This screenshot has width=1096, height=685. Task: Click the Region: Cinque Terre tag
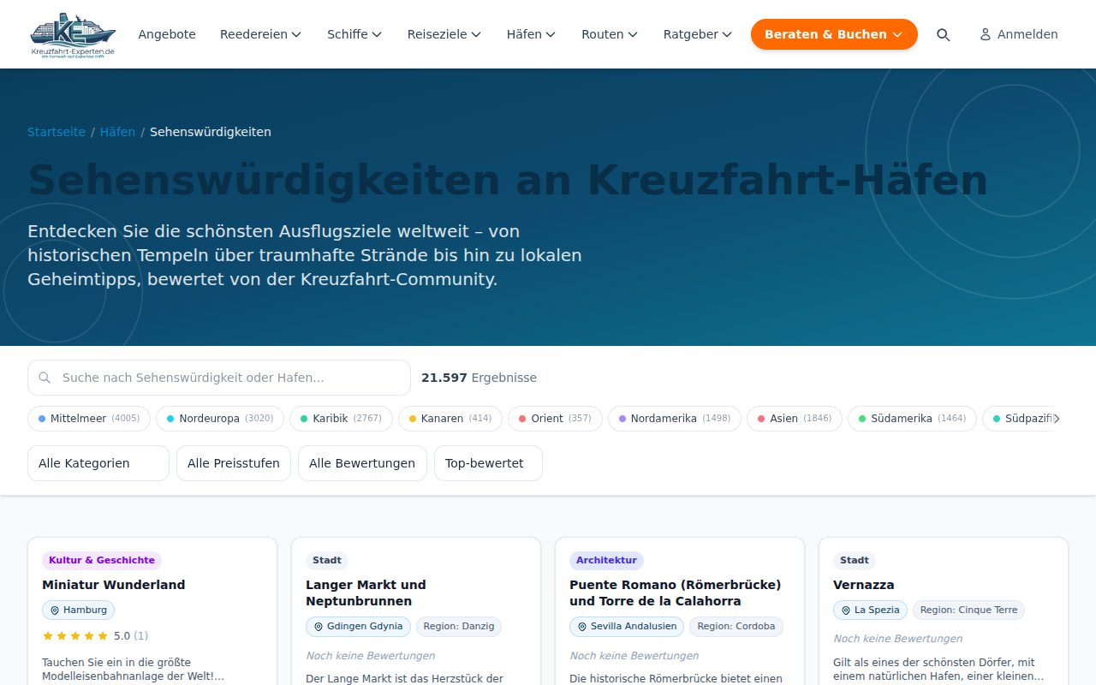(x=969, y=611)
